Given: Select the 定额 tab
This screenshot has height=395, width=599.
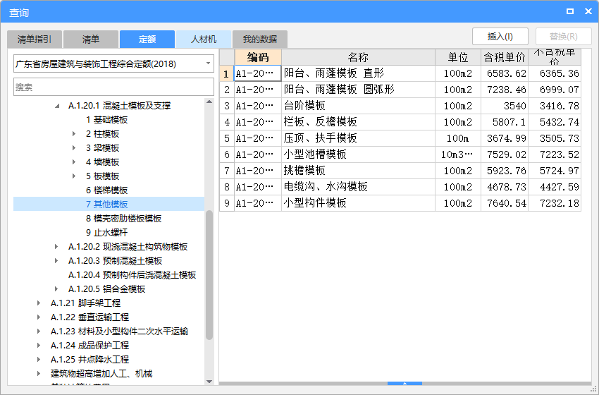Looking at the screenshot, I should [x=147, y=39].
